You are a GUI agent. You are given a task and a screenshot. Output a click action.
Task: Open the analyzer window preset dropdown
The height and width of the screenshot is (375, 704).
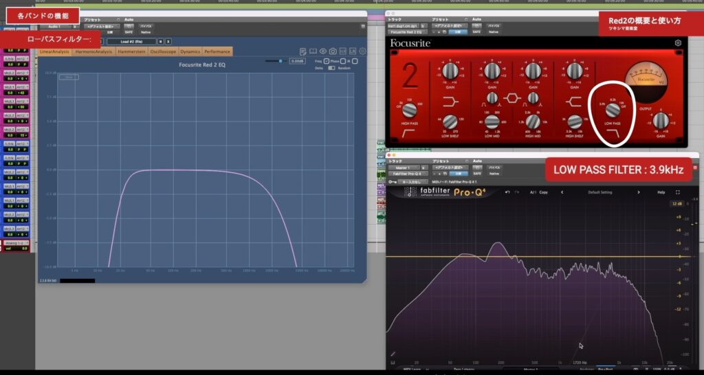click(x=102, y=27)
